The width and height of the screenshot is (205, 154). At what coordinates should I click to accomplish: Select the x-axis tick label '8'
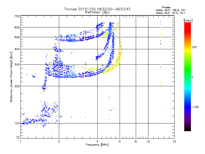click(x=136, y=141)
